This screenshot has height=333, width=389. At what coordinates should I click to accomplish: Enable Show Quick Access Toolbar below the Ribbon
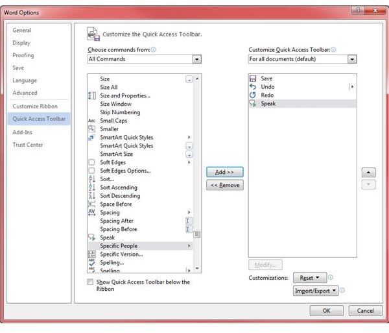(90, 282)
